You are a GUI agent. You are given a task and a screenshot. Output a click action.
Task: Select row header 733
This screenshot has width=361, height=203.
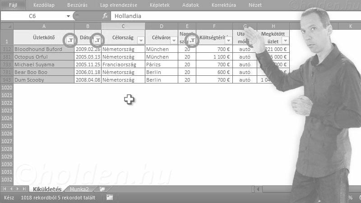tap(7, 65)
